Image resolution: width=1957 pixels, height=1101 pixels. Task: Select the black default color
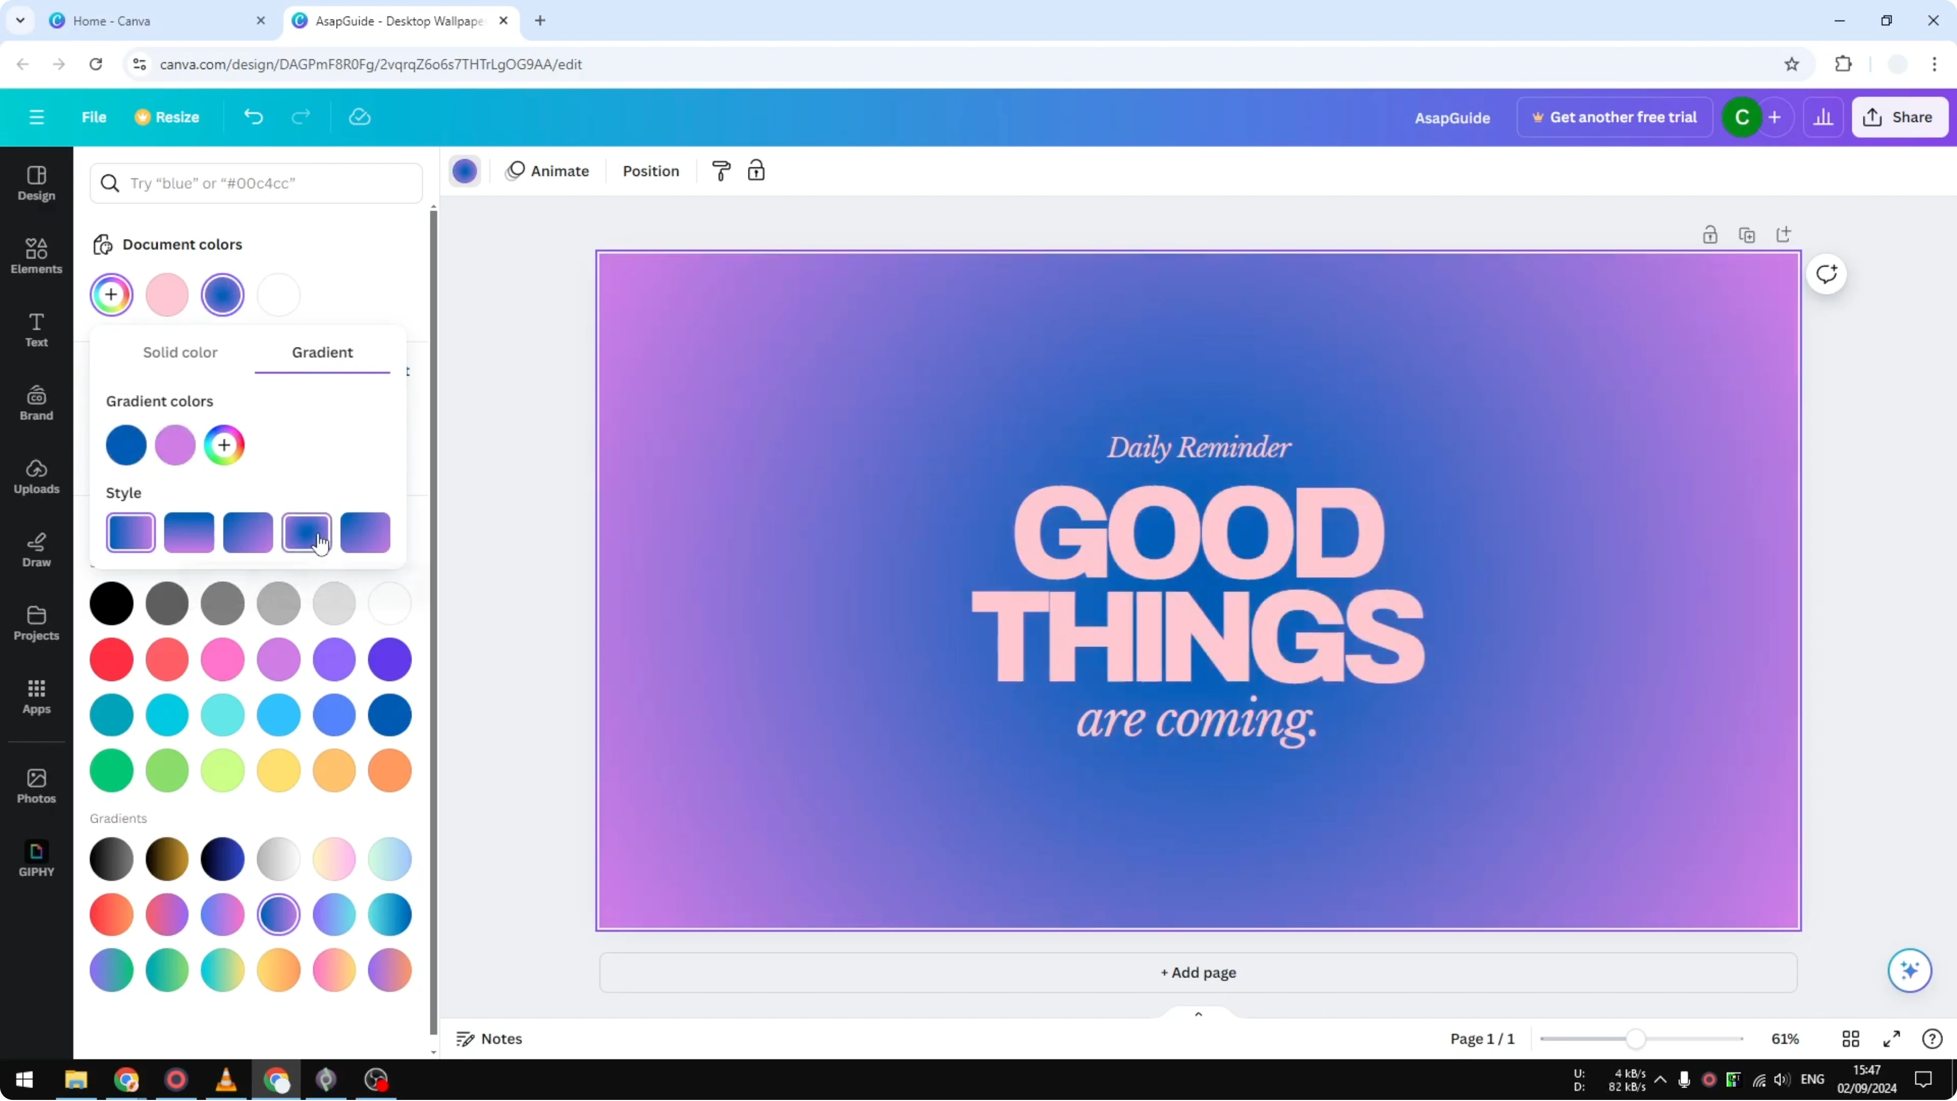pyautogui.click(x=112, y=603)
